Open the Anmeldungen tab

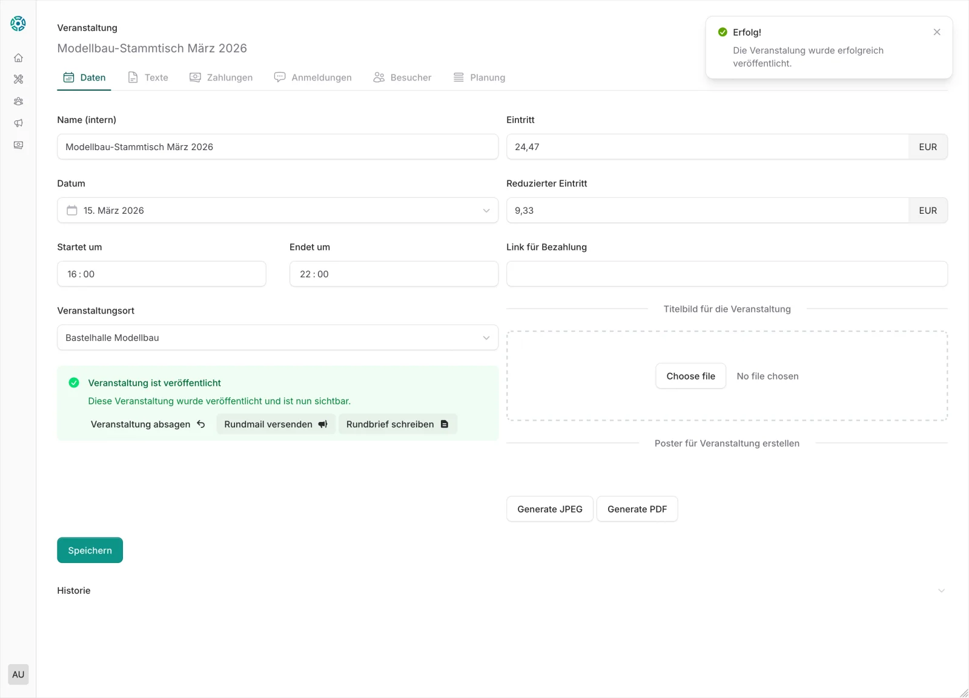(313, 77)
